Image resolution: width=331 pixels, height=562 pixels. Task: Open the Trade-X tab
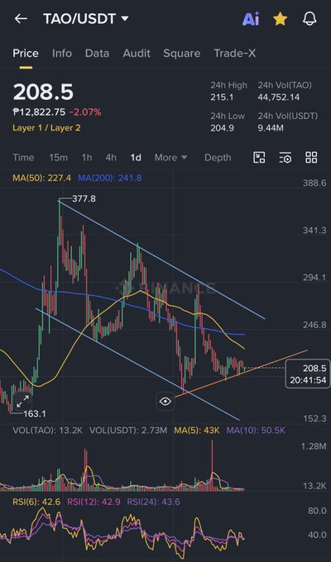tap(235, 54)
